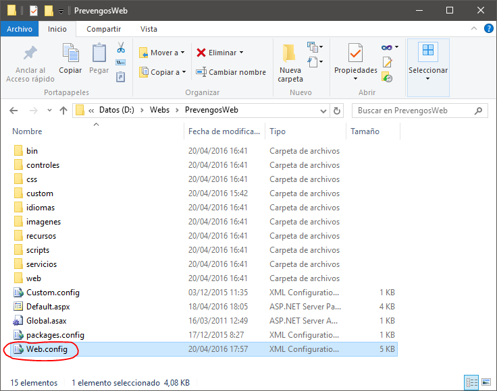
Task: Switch to large icons view in status bar
Action: point(486,382)
